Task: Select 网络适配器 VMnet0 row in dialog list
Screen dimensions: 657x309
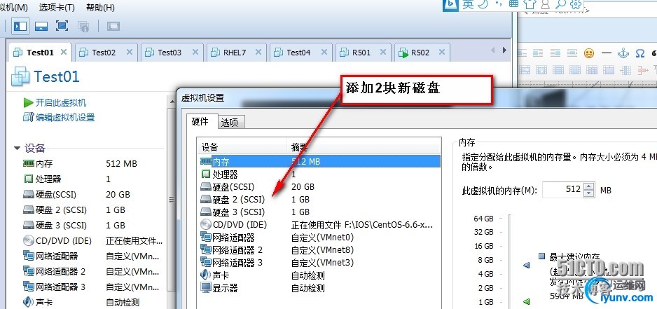Action: tap(320, 238)
